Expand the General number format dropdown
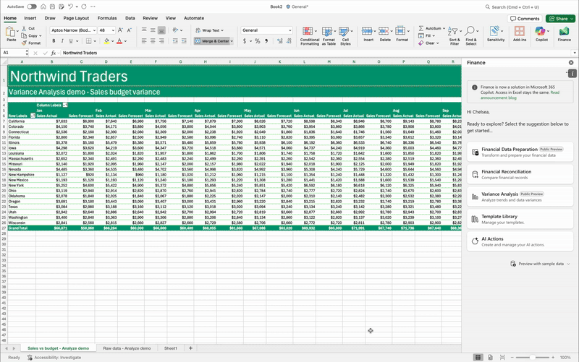This screenshot has height=362, width=579. tap(290, 30)
